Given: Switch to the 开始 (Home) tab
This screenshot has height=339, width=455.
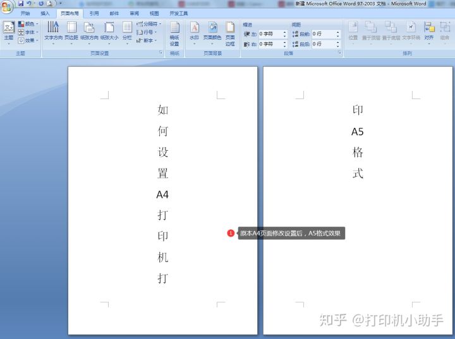Looking at the screenshot, I should 25,13.
